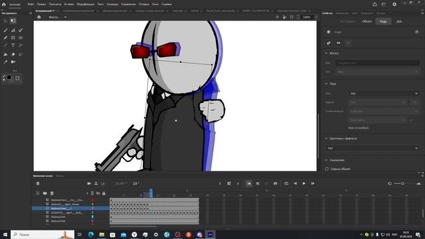Open the Модификация menu
425x239 pixels.
pos(86,4)
